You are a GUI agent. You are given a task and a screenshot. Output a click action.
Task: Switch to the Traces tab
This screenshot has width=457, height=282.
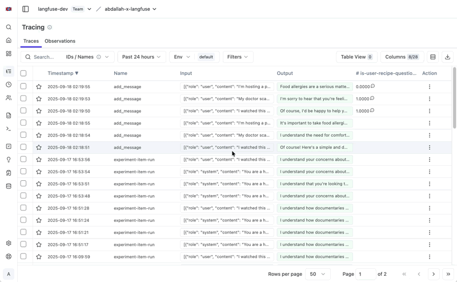(x=31, y=41)
